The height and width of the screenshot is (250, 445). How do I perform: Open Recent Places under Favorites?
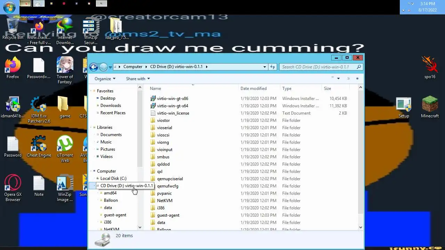113,113
